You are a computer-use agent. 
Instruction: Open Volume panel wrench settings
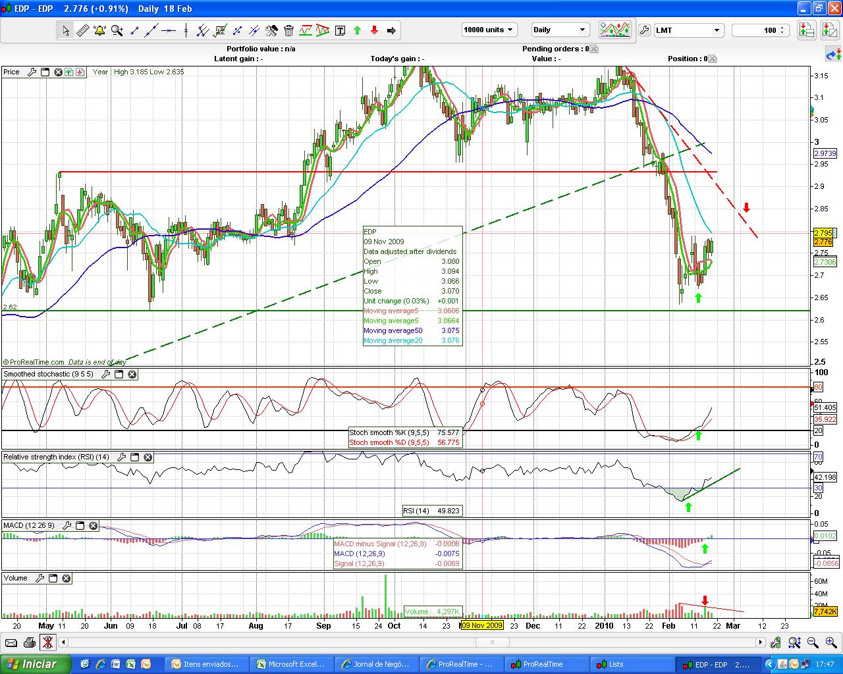click(x=40, y=579)
